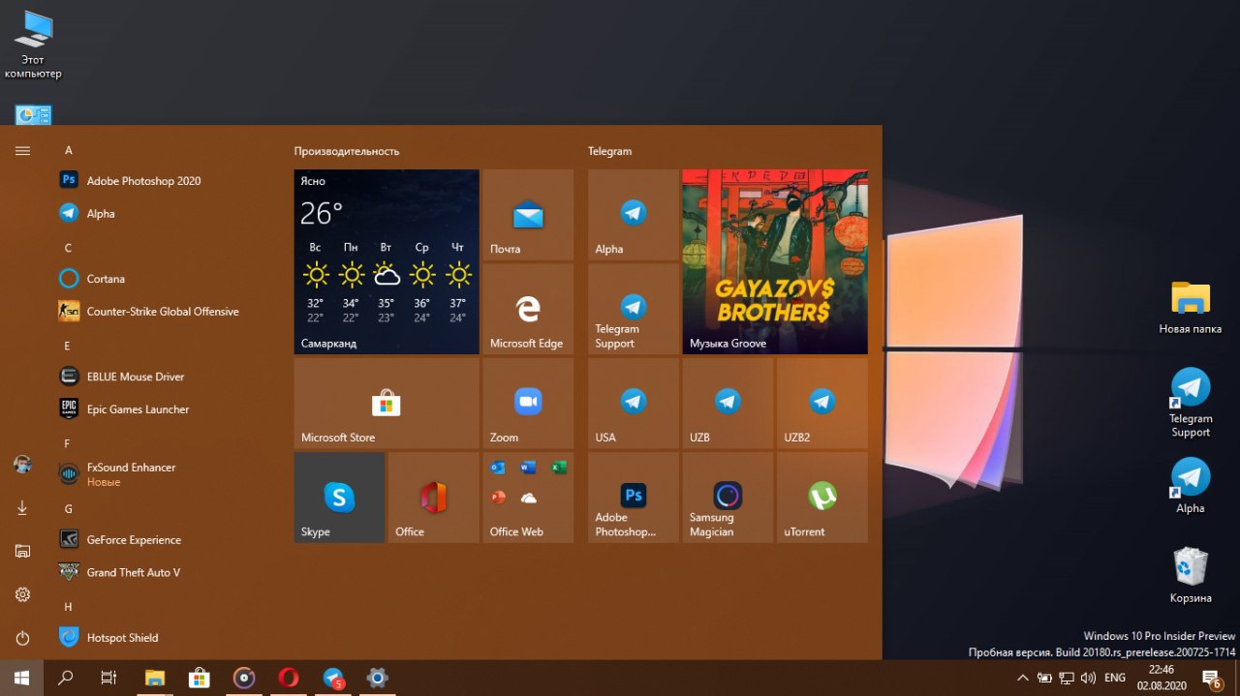The width and height of the screenshot is (1240, 696).
Task: Select Этот компьютер desktop icon
Action: 33,45
